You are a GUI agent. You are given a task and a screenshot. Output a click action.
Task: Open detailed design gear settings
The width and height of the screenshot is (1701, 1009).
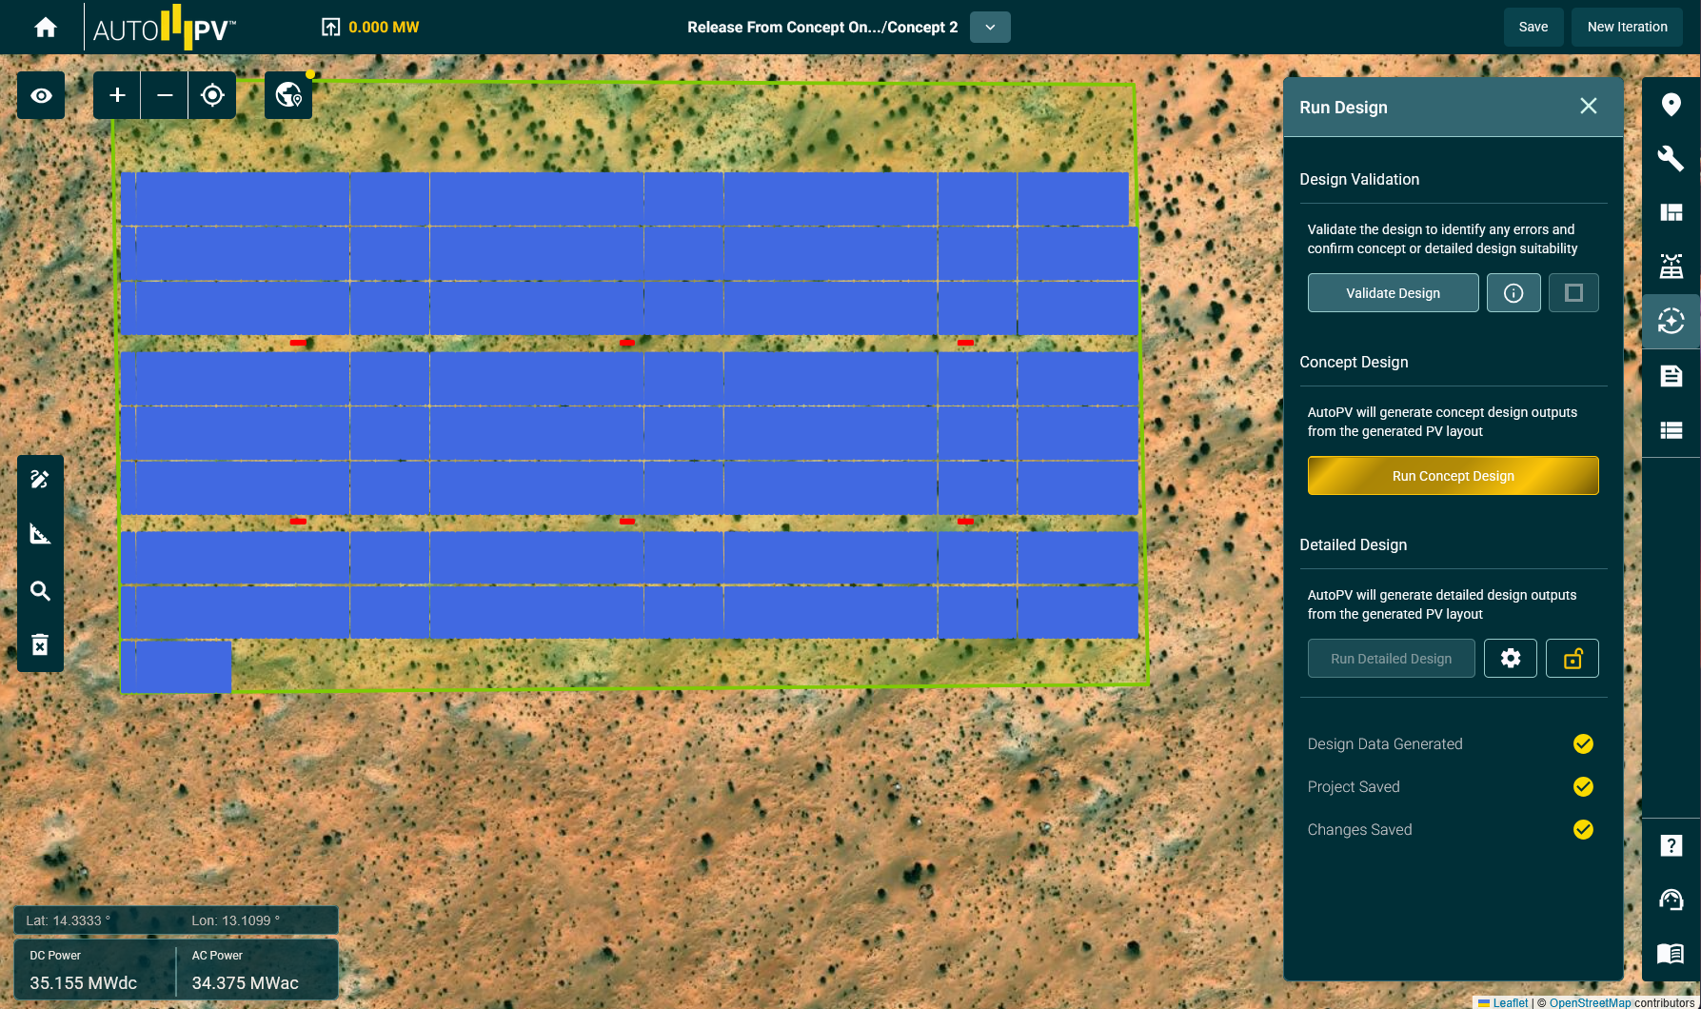1511,659
